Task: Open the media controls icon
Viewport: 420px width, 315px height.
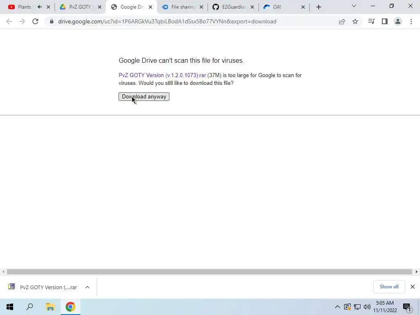Action: (371, 21)
